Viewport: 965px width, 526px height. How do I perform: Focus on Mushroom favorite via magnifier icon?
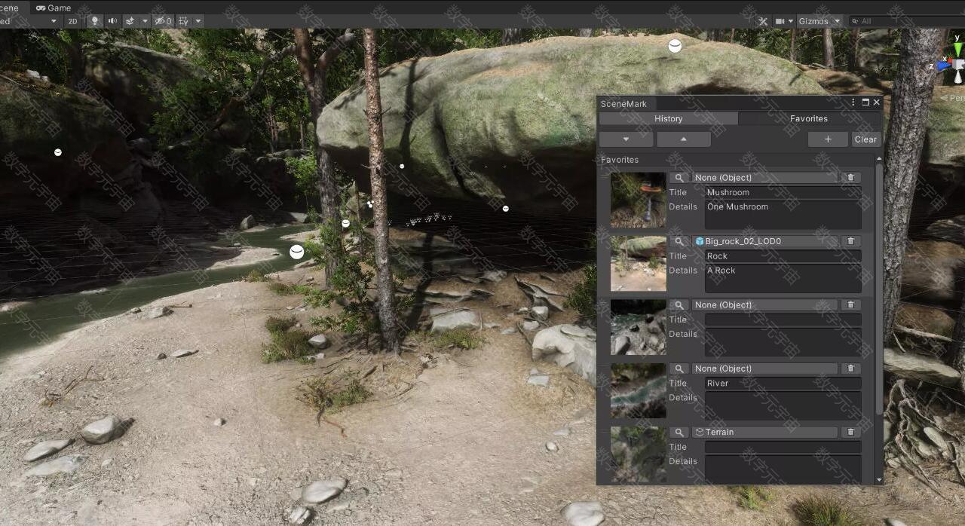[679, 178]
